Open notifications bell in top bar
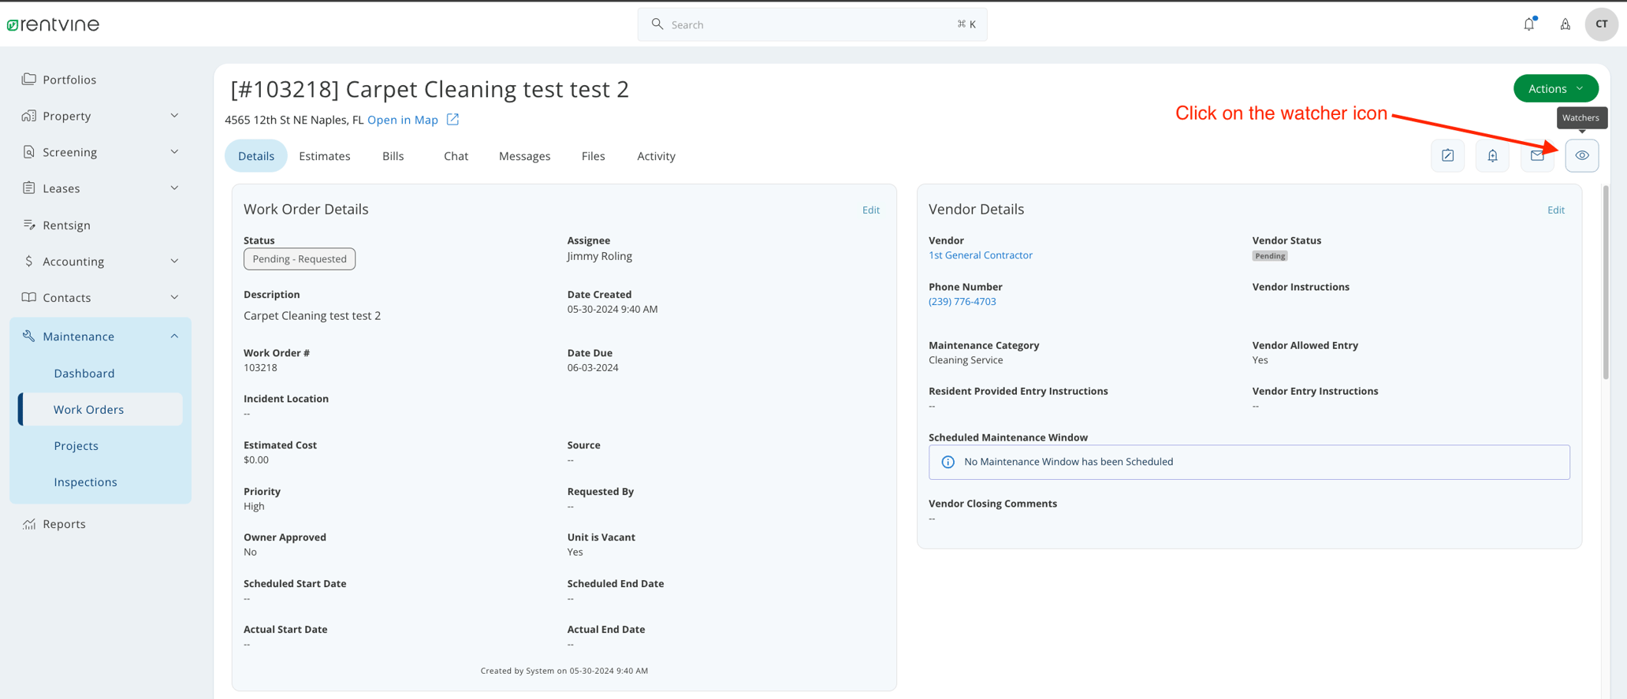Viewport: 1627px width, 699px height. (1529, 24)
